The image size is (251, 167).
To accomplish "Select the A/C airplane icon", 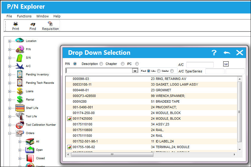I will (20, 66).
